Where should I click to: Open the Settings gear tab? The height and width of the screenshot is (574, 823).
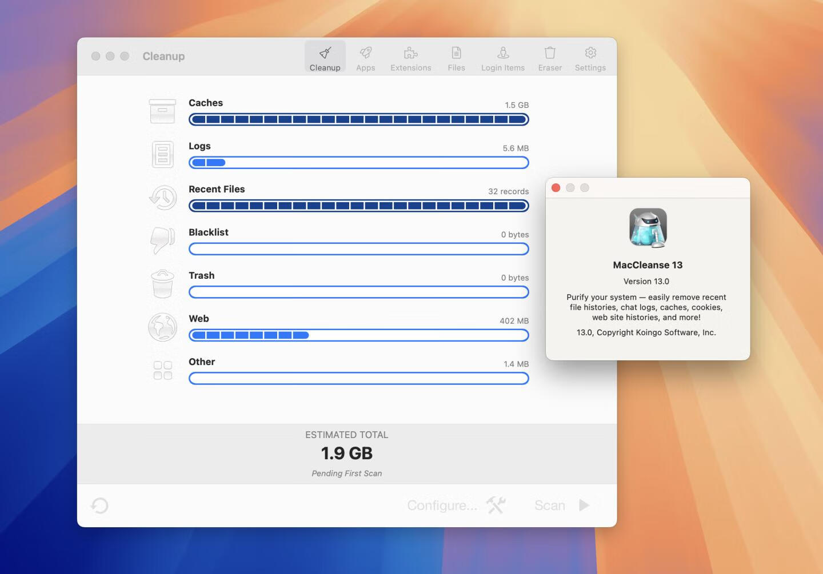590,58
